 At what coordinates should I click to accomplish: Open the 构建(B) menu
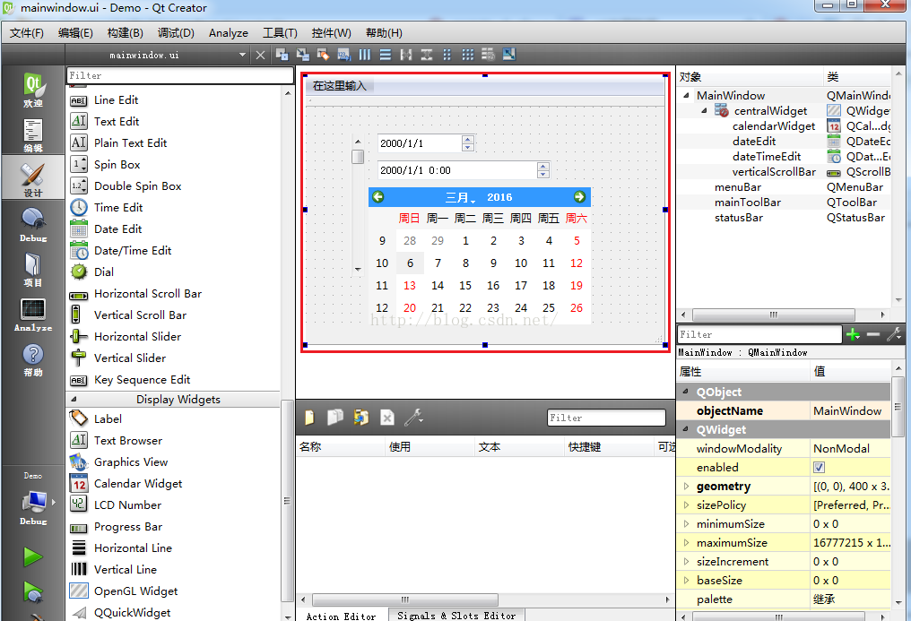[125, 33]
